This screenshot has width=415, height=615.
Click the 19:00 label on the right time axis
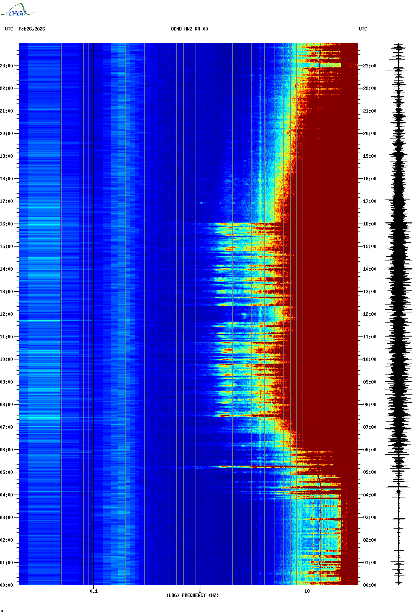click(x=370, y=156)
